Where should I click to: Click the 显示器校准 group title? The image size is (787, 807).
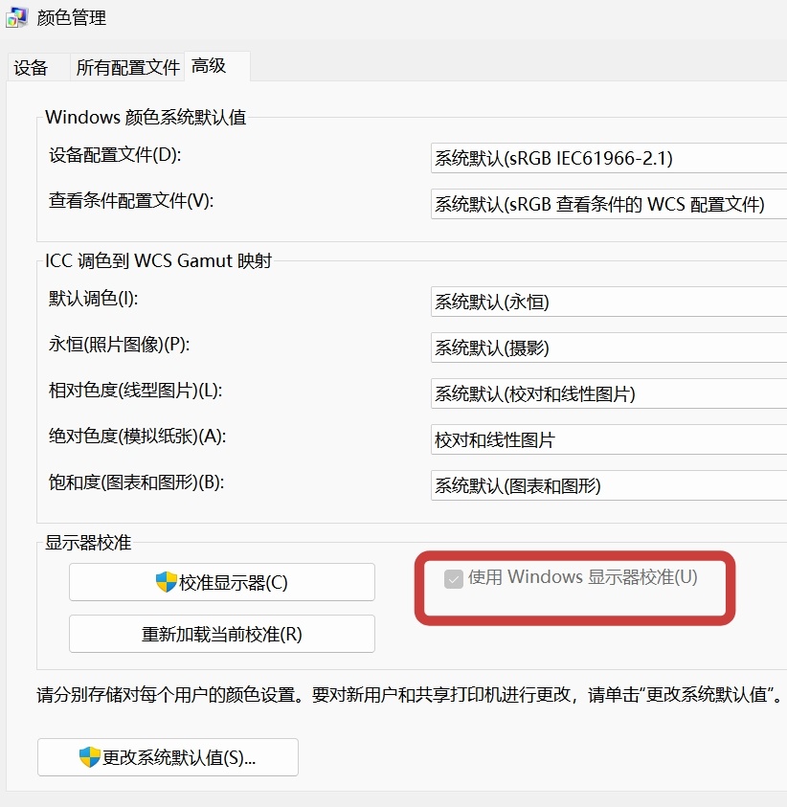[88, 543]
